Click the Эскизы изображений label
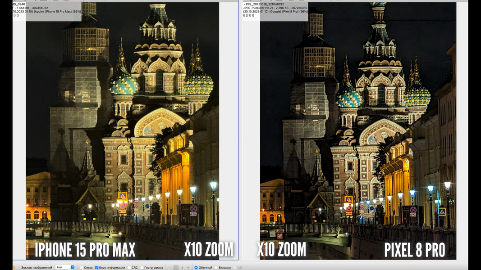 pos(37,268)
